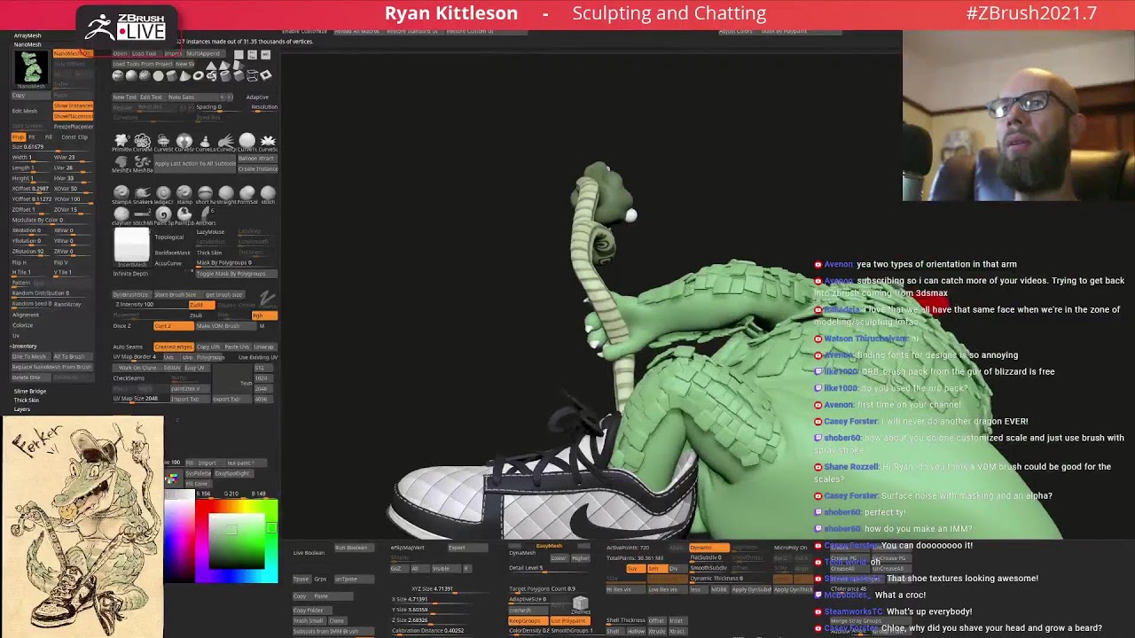The width and height of the screenshot is (1135, 638).
Task: Select the SnakeHk brush icon
Action: pyautogui.click(x=142, y=194)
